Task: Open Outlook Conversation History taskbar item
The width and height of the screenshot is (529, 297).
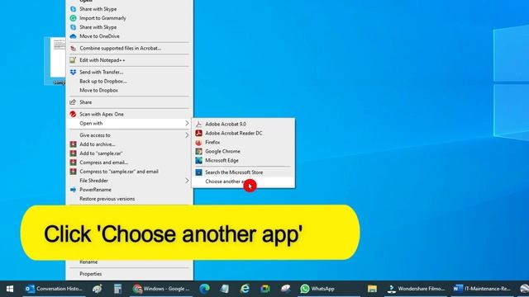Action: coord(54,289)
